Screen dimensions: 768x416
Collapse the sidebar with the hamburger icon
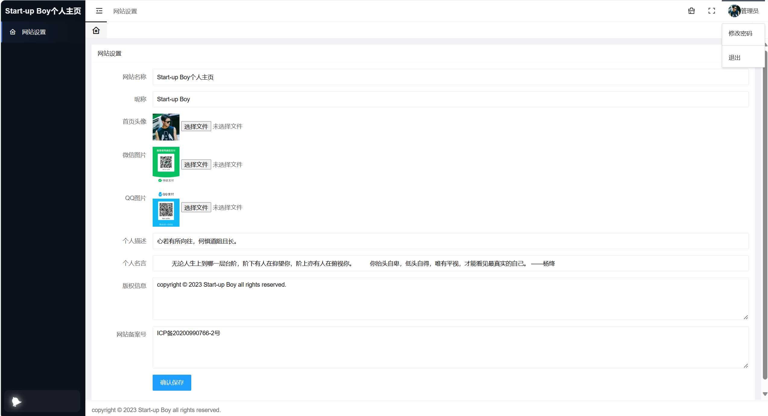point(99,11)
